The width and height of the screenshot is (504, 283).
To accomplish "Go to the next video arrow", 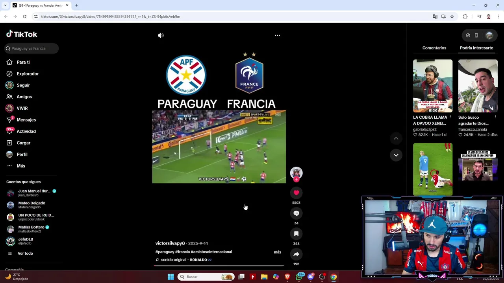I will [x=396, y=155].
